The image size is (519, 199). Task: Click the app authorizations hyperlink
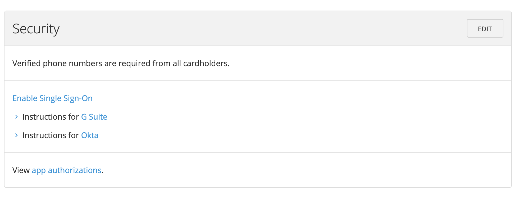(66, 170)
